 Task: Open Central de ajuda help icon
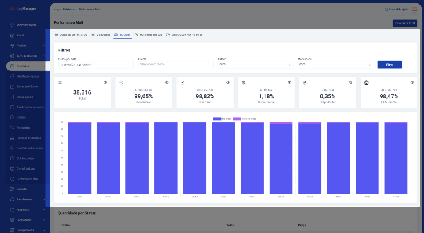pos(387,9)
